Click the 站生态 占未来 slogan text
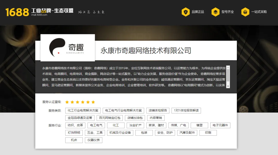The height and width of the screenshot is (155, 278). click(x=91, y=12)
